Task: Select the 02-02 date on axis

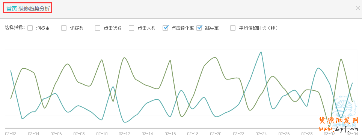Action: (x=11, y=134)
